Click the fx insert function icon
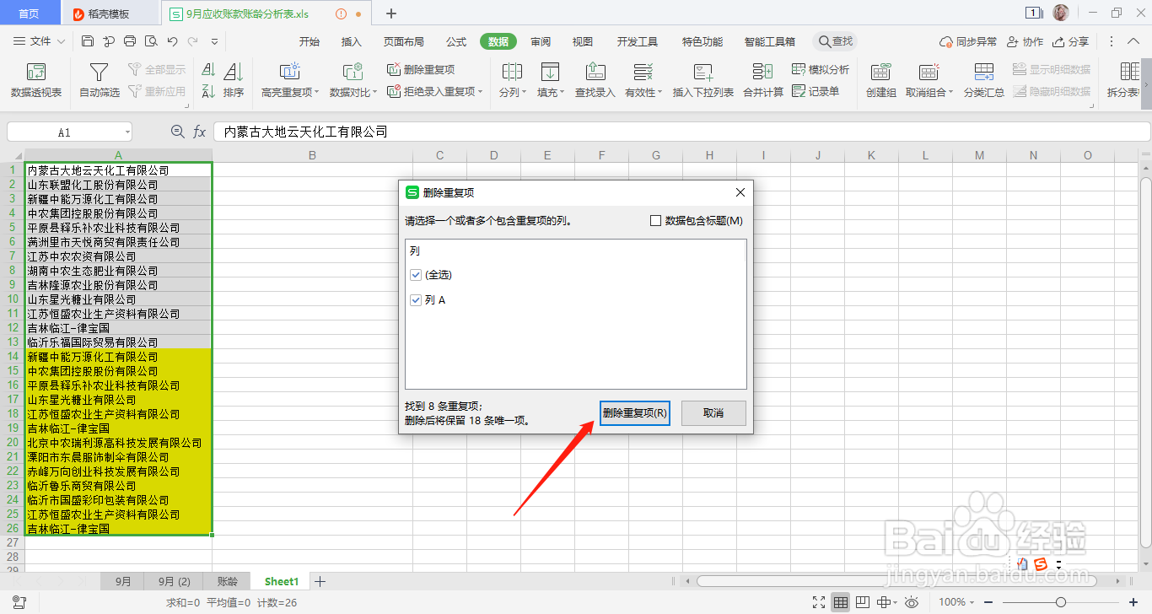 coord(200,132)
